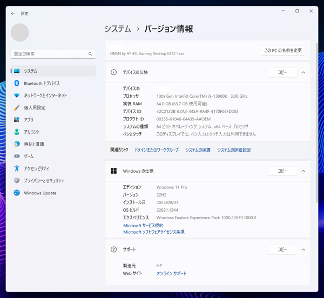324x298 pixels.
Task: Open システムの保護 link
Action: pyautogui.click(x=198, y=150)
